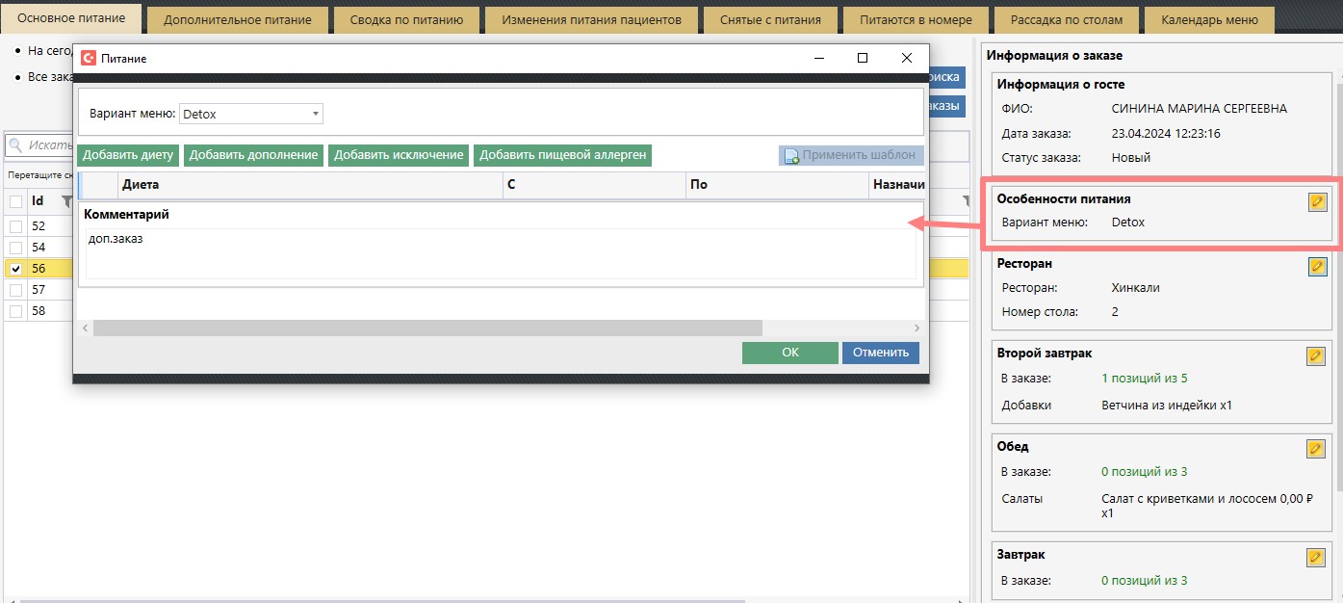This screenshot has height=603, width=1343.
Task: Click the Отменить button
Action: click(880, 353)
